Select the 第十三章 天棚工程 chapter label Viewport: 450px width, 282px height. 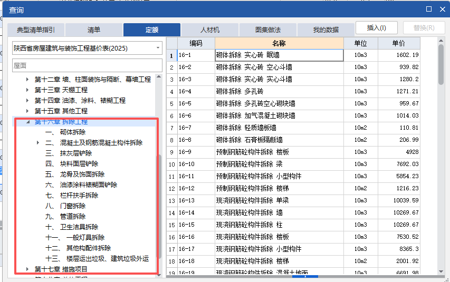pos(61,90)
